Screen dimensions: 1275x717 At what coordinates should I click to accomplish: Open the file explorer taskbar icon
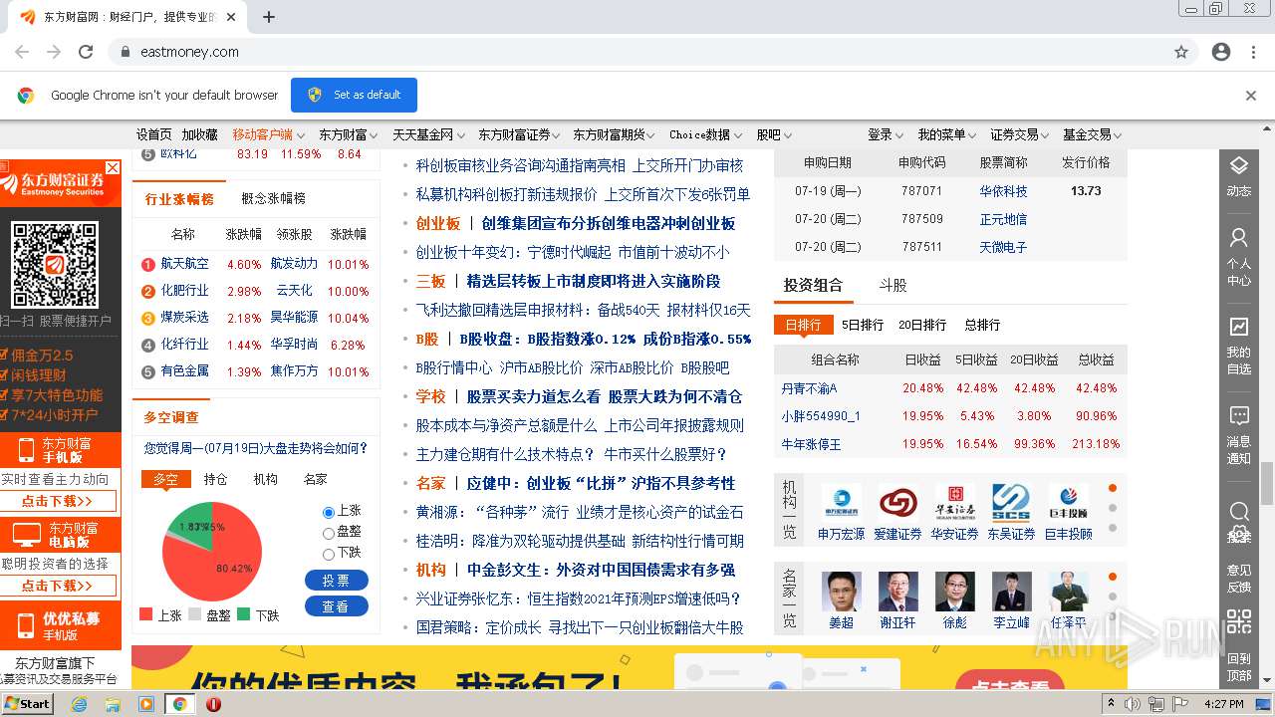click(113, 704)
